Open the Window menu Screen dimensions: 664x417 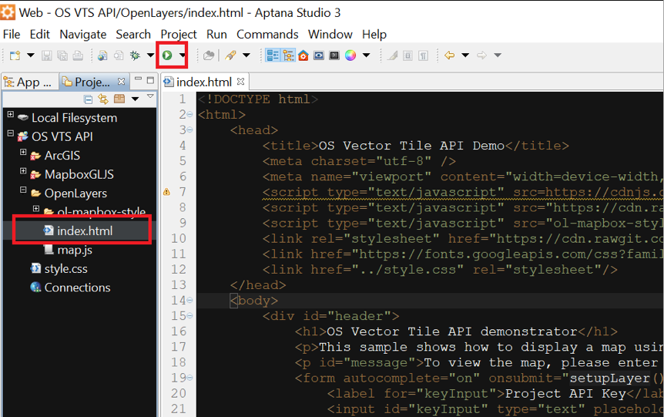point(330,35)
